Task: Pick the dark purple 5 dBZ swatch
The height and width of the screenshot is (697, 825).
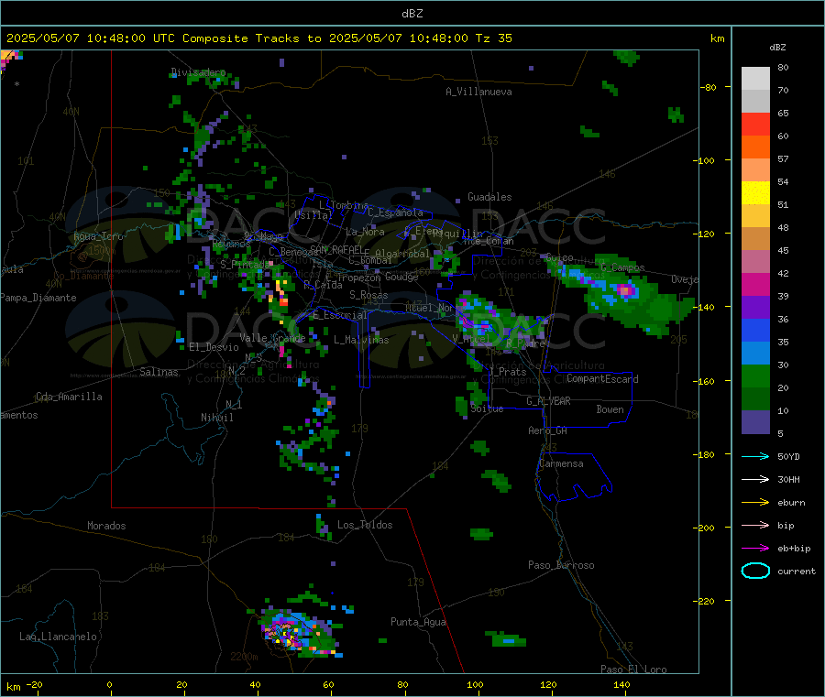Action: tap(755, 422)
